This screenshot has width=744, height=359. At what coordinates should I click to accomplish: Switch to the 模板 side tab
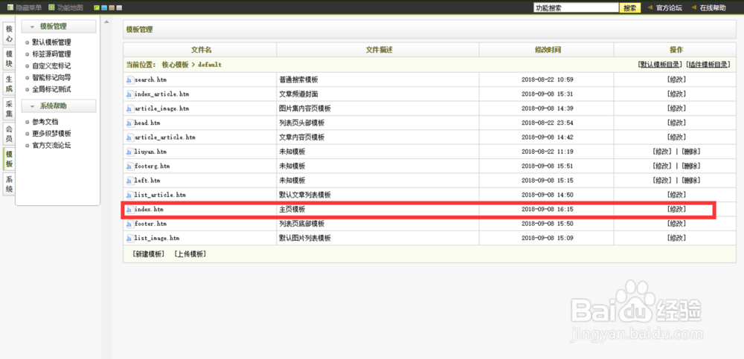9,159
